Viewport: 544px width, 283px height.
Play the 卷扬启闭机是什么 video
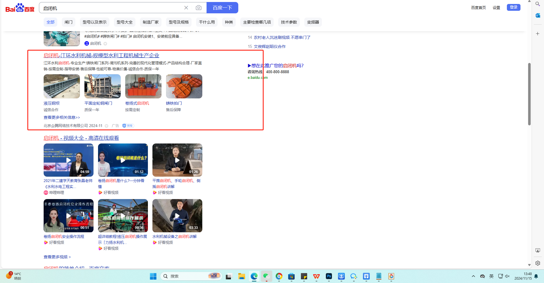pyautogui.click(x=123, y=160)
